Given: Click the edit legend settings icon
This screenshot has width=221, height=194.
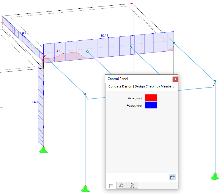Looking at the screenshot, I should coord(173,177).
